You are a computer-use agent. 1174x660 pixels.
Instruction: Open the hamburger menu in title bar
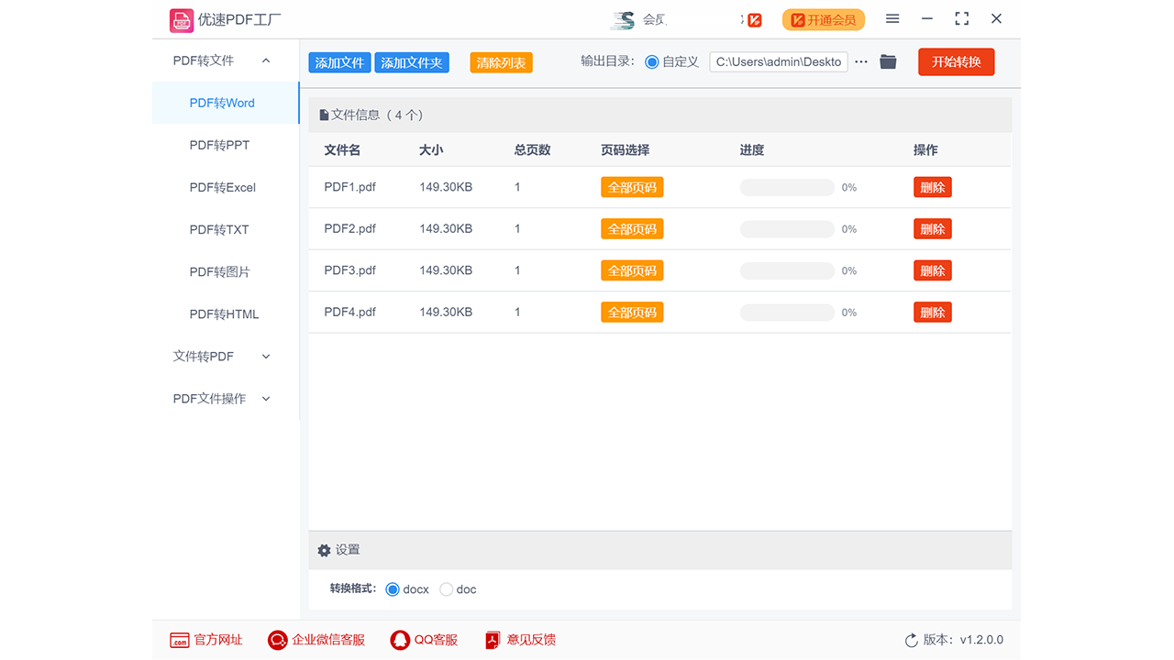point(892,18)
